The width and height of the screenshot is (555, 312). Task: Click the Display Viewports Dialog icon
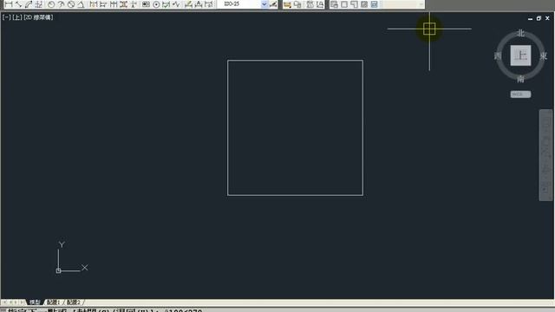pyautogui.click(x=334, y=4)
